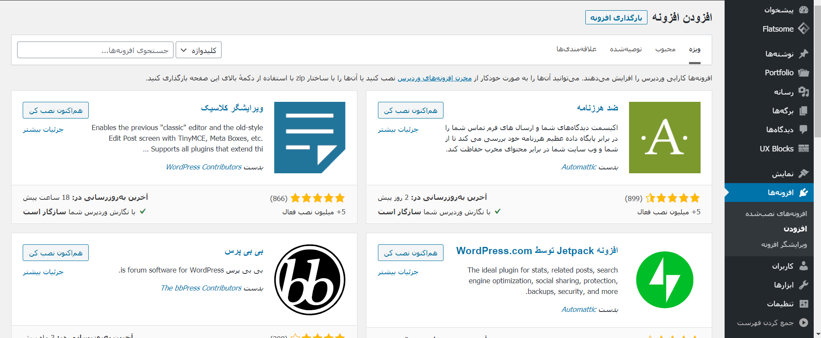Click the UX Blocks grid icon
The image size is (821, 338).
coord(803,148)
